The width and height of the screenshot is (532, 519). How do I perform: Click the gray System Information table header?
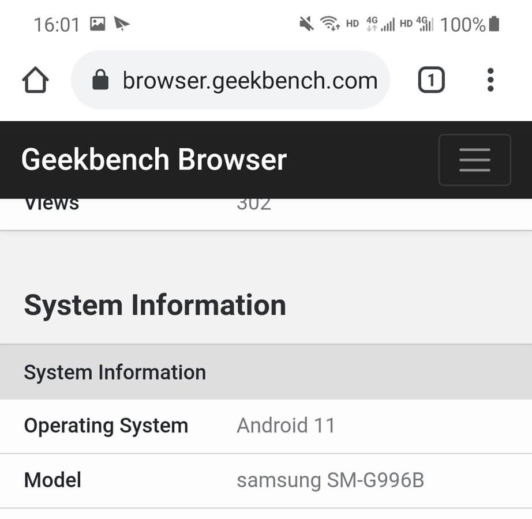tap(115, 372)
